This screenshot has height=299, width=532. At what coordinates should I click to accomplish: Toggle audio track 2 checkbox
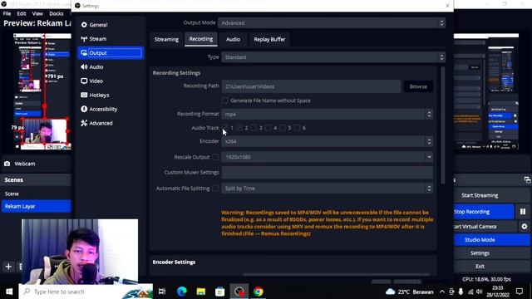click(239, 128)
